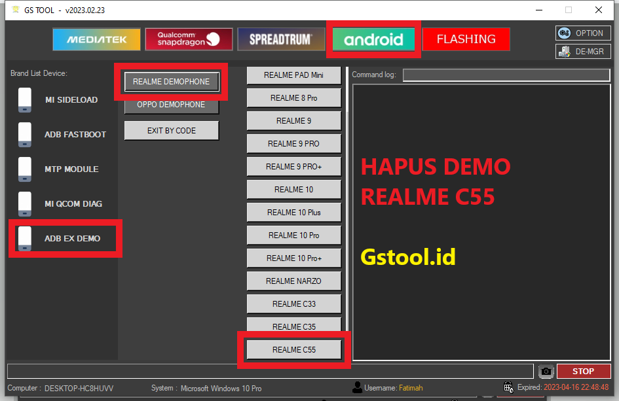Select the REALME C33 model
The image size is (619, 401).
coord(293,304)
